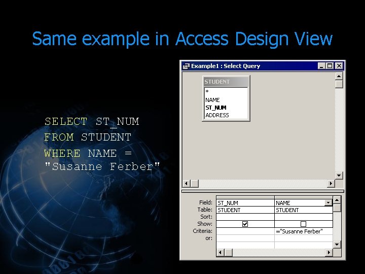Viewport: 365px width, 274px height.
Task: Click the empty Criteria cell for ST_NUM
Action: tap(245, 231)
